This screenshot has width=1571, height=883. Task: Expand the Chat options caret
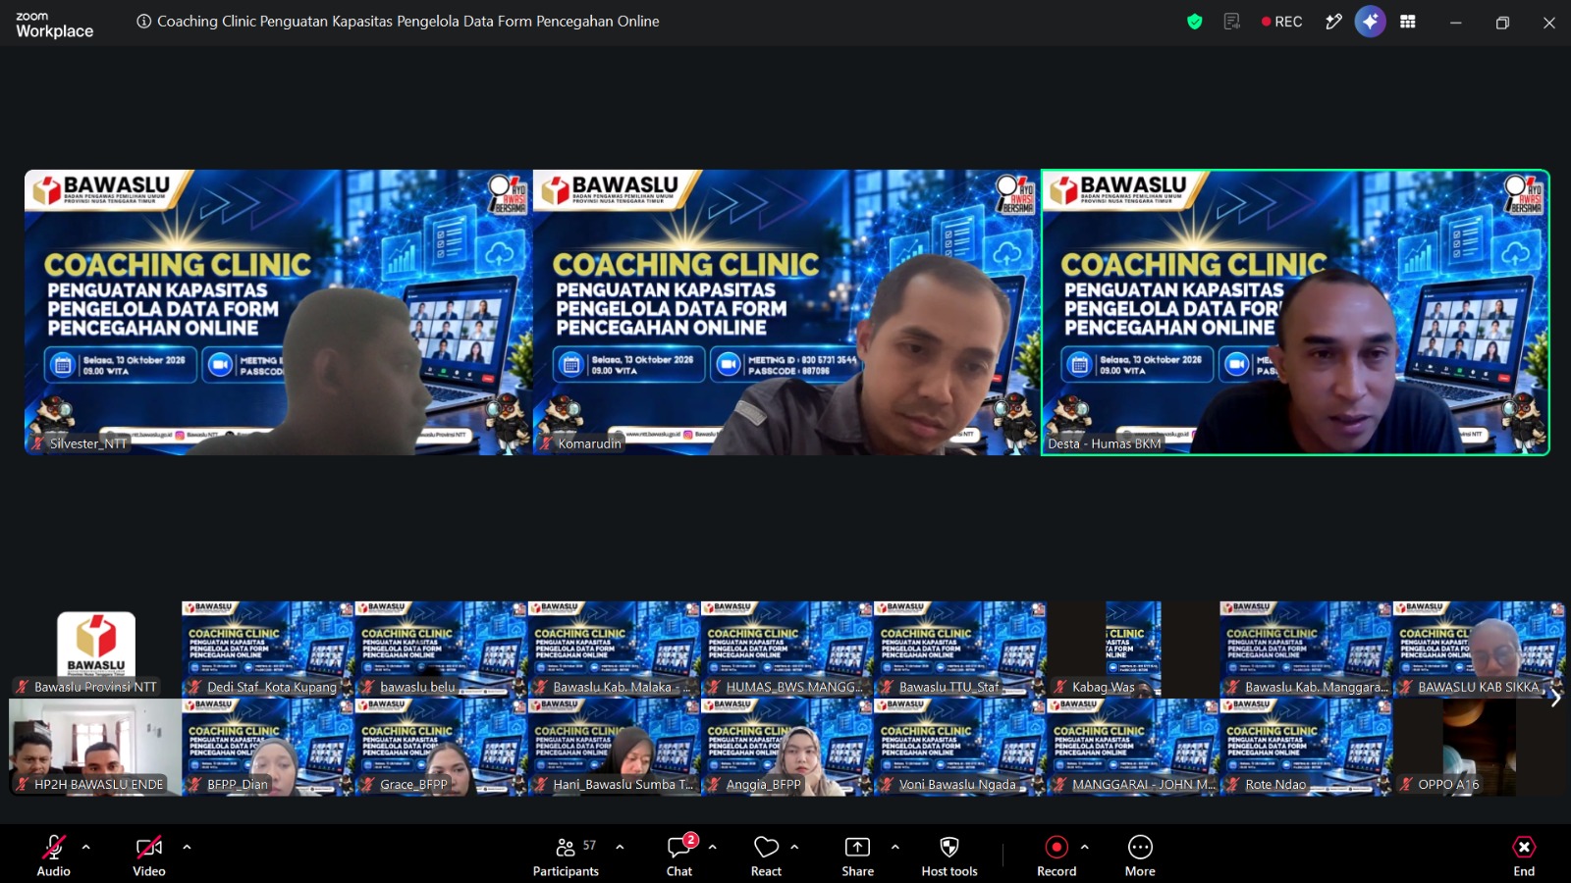[x=712, y=847]
